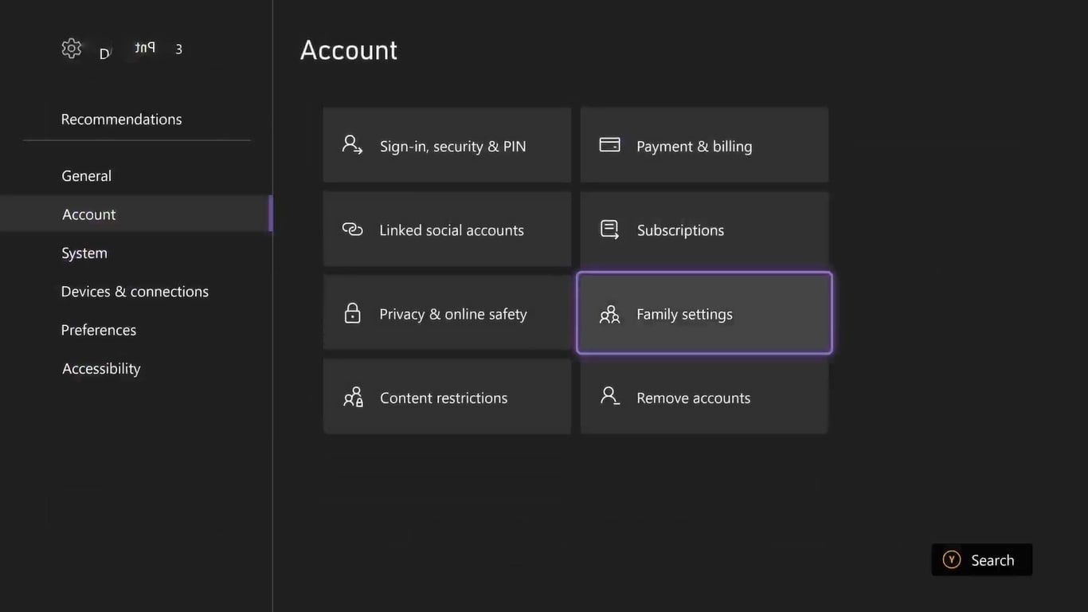Click the Search button label
The height and width of the screenshot is (612, 1088).
pyautogui.click(x=992, y=560)
